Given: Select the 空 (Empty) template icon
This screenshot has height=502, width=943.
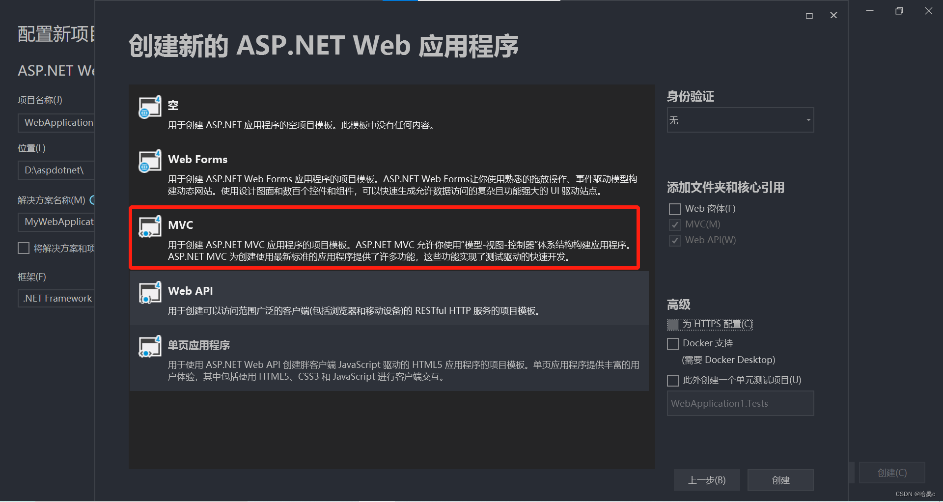Looking at the screenshot, I should point(150,107).
